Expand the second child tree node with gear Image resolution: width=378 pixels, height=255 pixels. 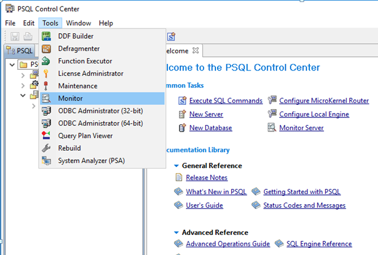[23, 86]
